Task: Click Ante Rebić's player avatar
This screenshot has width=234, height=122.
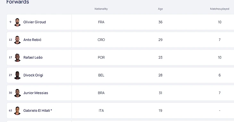Action: tap(17, 40)
